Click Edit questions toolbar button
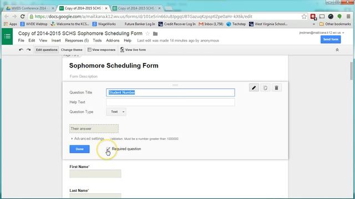 click(x=47, y=50)
